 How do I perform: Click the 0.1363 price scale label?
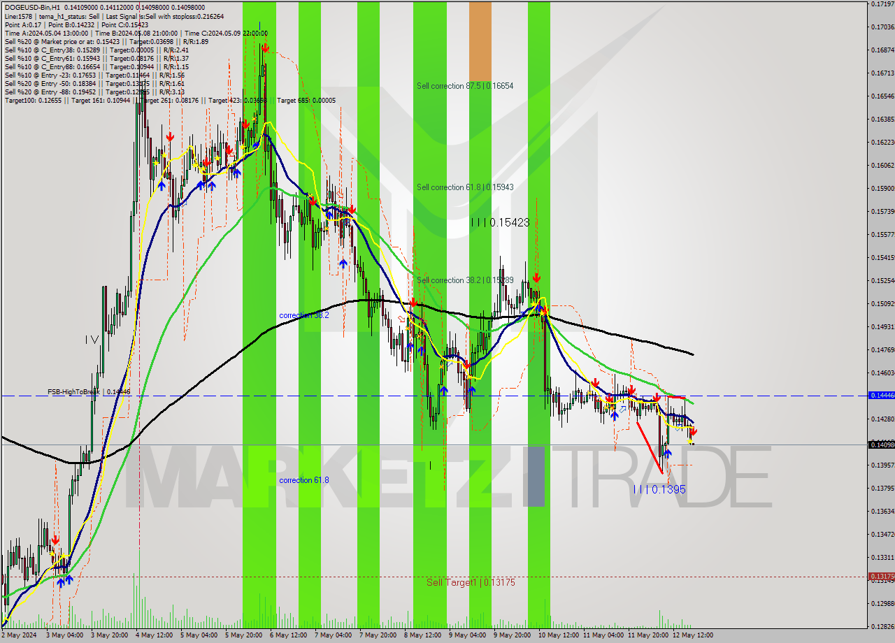point(882,511)
